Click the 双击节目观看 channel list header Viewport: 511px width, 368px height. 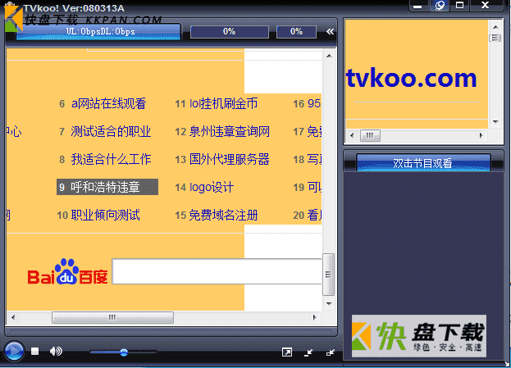click(x=423, y=163)
